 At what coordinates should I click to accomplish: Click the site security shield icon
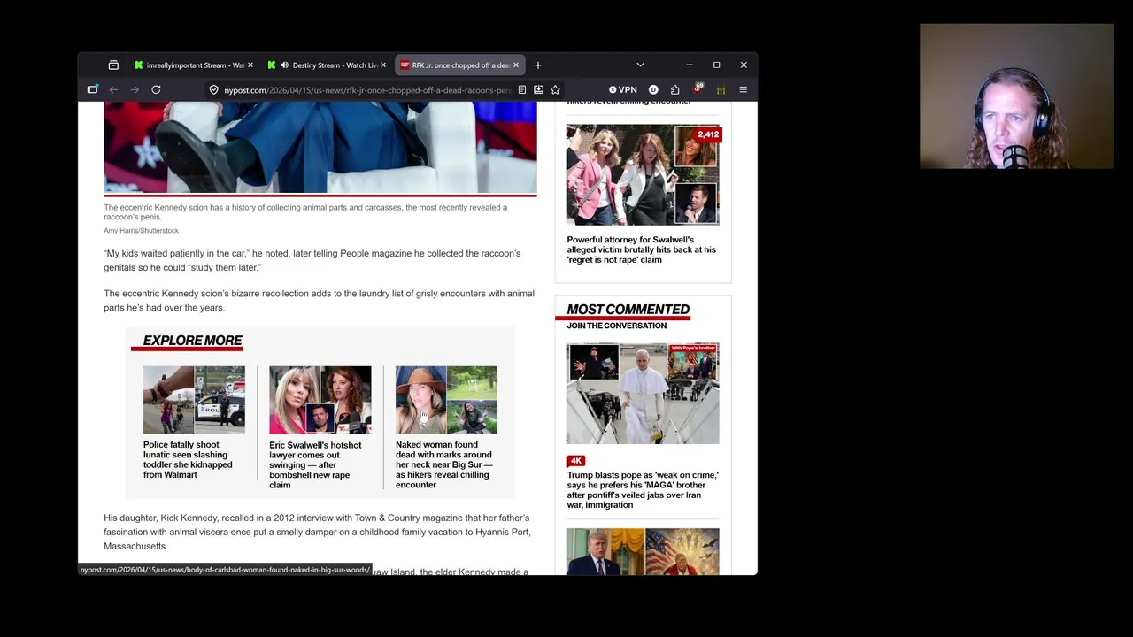[x=213, y=89]
